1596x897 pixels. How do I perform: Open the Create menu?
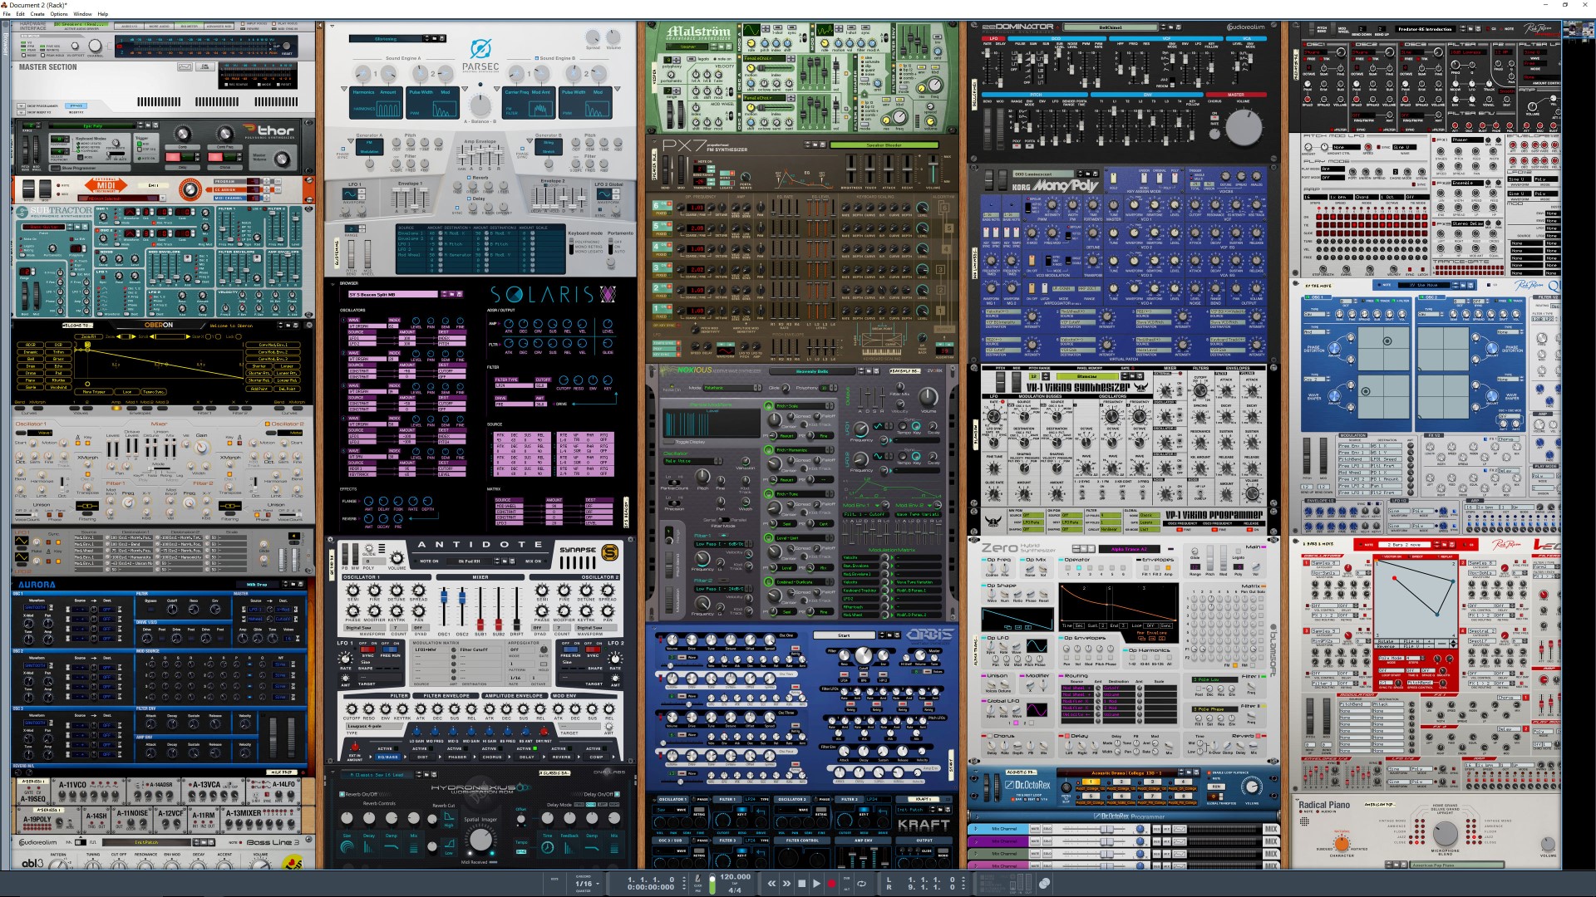pyautogui.click(x=37, y=13)
